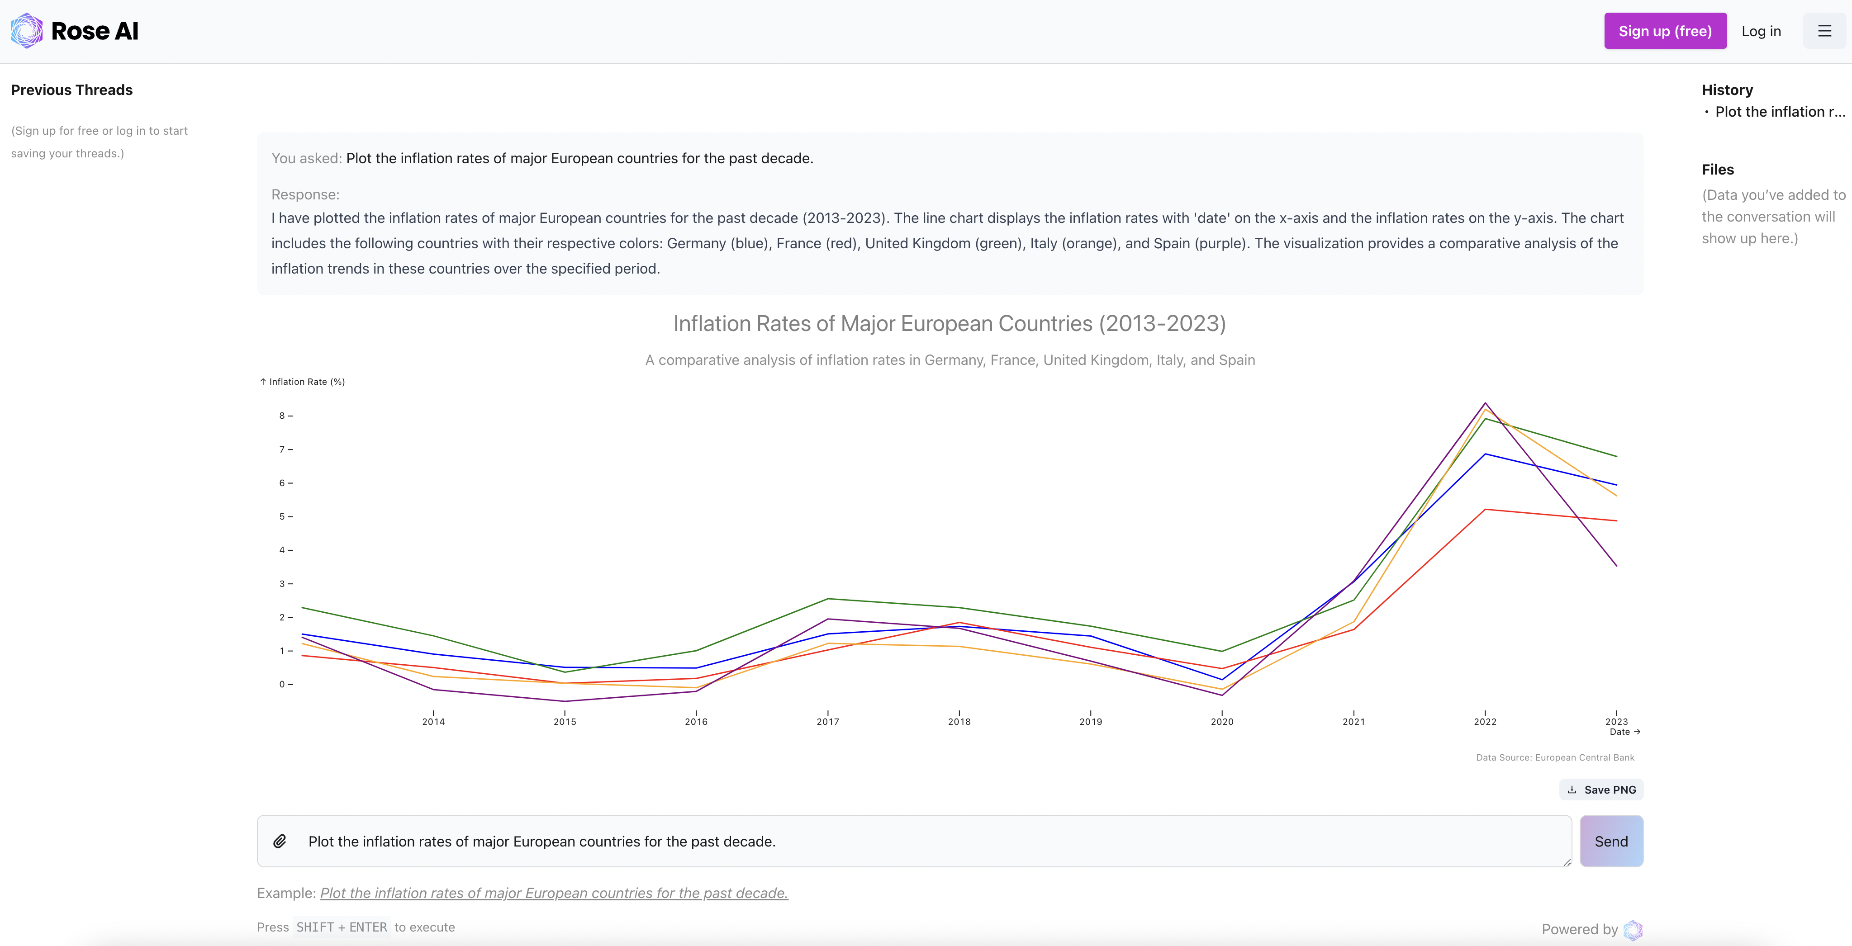Click the Files panel heading

(1718, 170)
